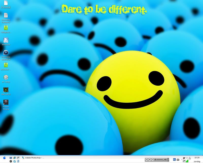Click the green signal strength tray icon
203x163 pixels.
pyautogui.click(x=187, y=161)
